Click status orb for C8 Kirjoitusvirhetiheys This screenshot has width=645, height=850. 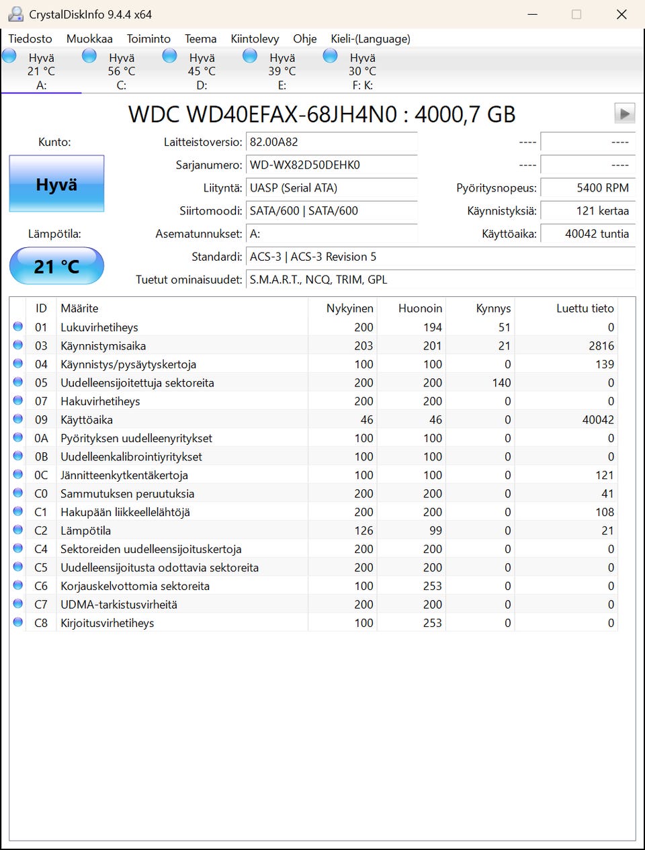point(18,622)
